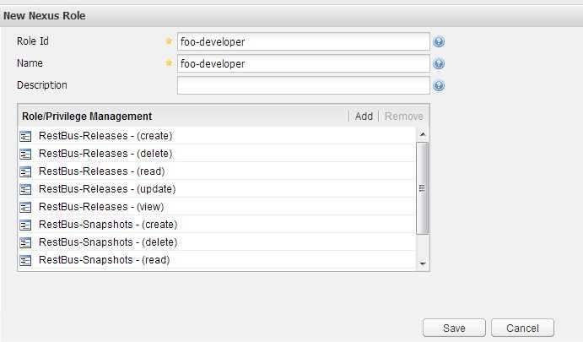Click the RestBus-Releases (delete) privilege icon

25,154
